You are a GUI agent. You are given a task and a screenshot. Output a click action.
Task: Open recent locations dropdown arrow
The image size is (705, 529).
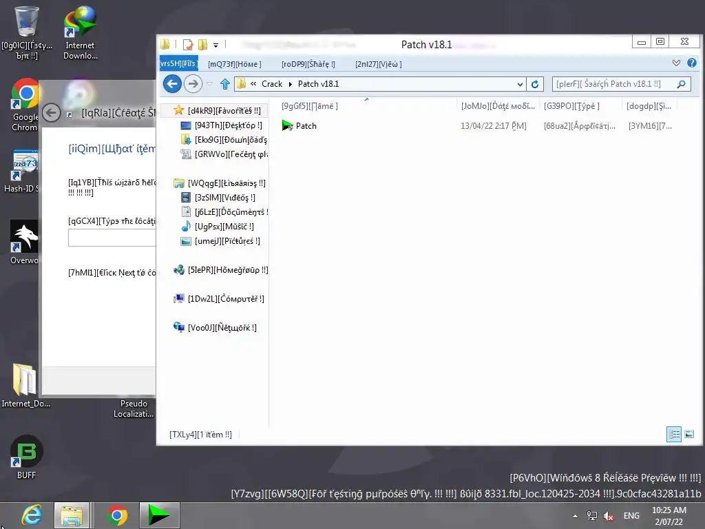[209, 84]
